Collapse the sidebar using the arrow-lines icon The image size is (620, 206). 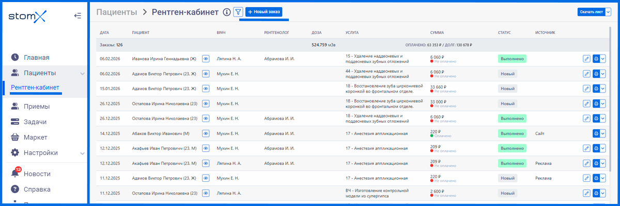click(78, 16)
